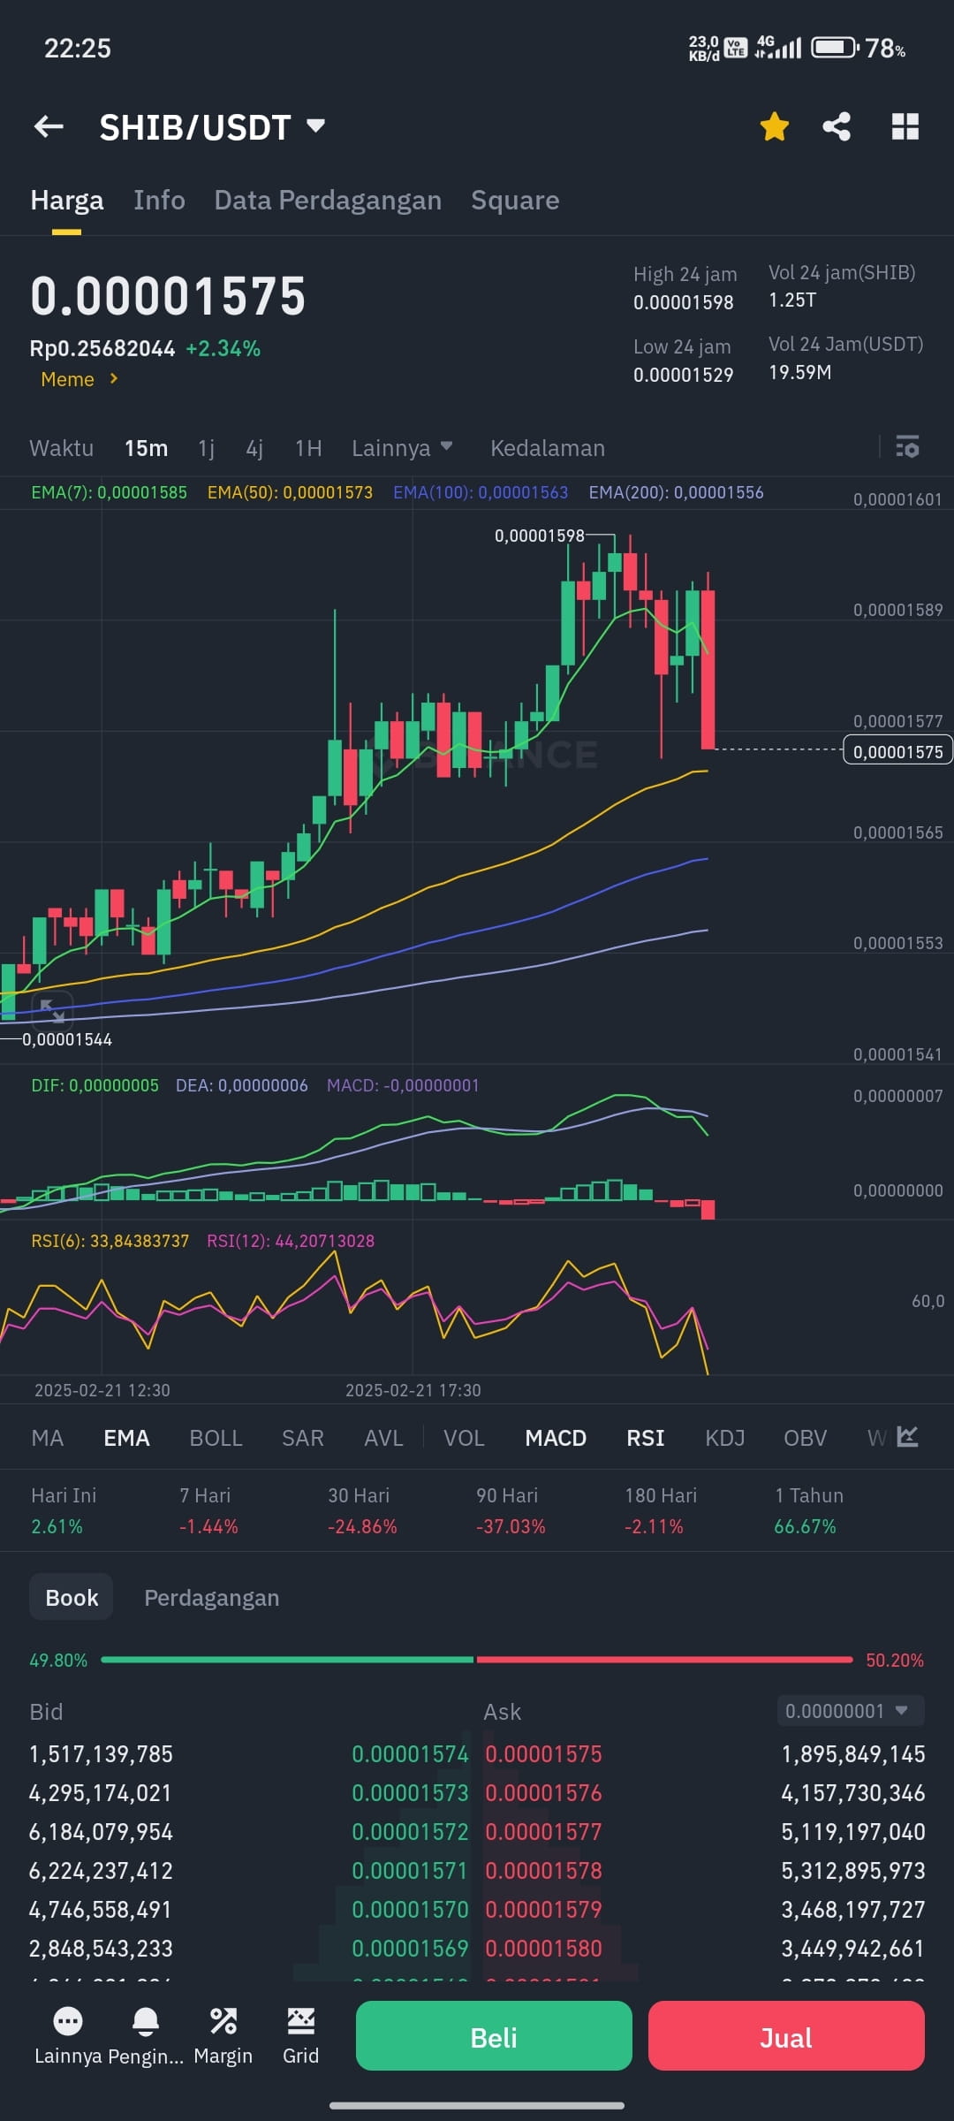Toggle the EMA indicator
This screenshot has width=954, height=2121.
click(126, 1438)
